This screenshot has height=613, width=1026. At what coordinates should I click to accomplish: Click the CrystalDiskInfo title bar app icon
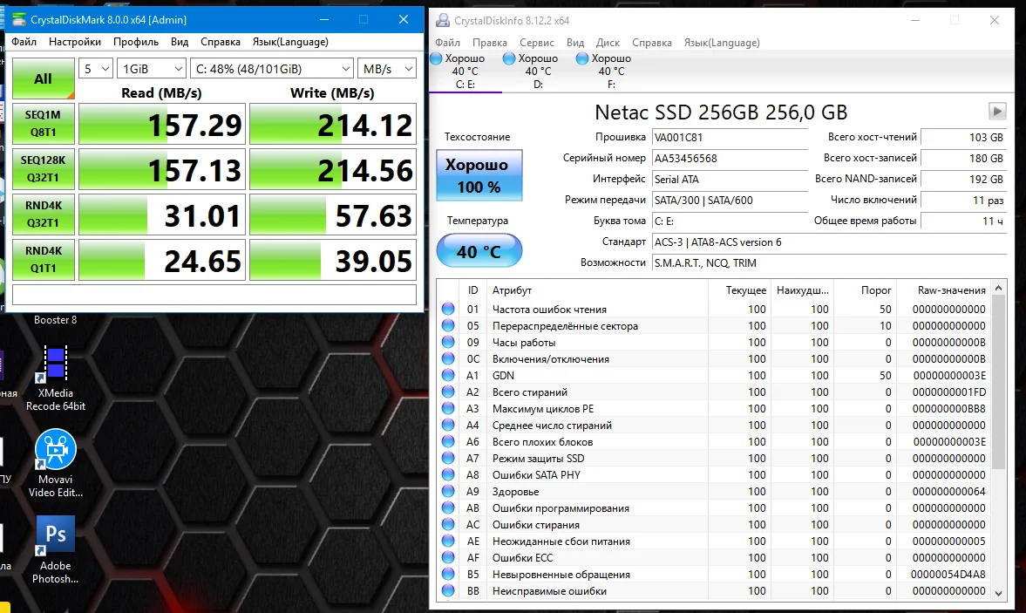coord(444,20)
